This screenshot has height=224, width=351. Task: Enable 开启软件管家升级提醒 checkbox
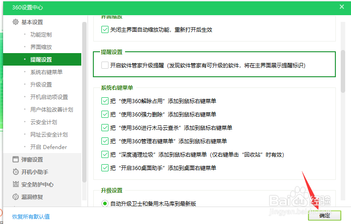click(x=105, y=65)
